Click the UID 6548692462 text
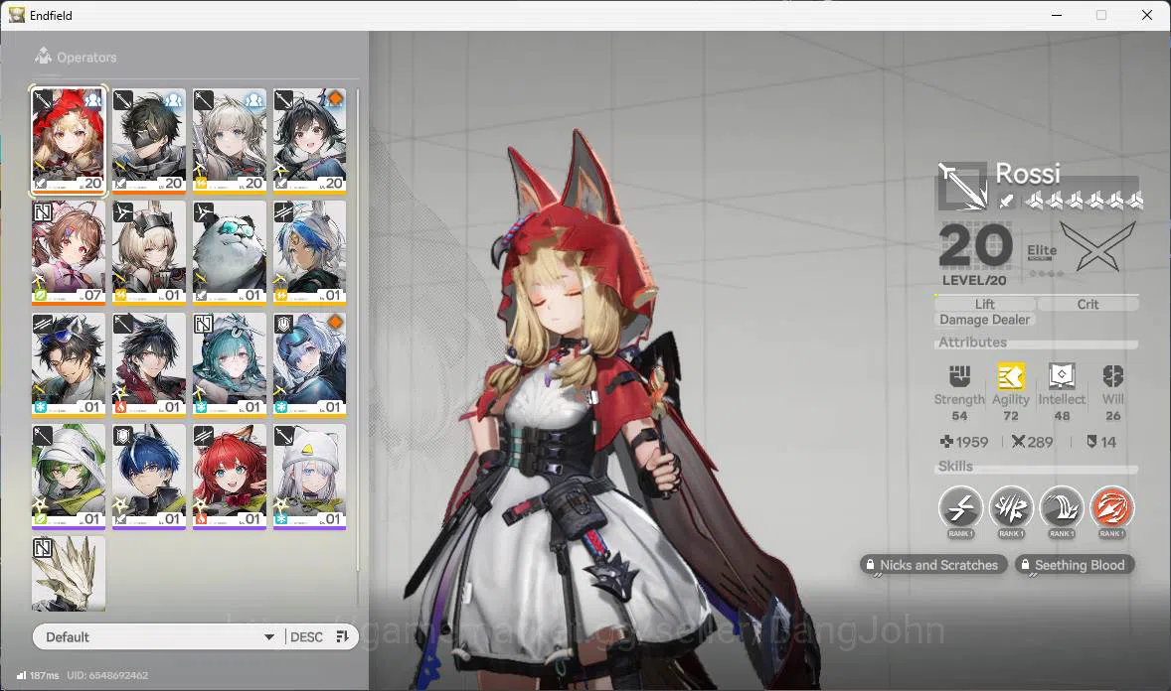The image size is (1171, 691). [107, 675]
